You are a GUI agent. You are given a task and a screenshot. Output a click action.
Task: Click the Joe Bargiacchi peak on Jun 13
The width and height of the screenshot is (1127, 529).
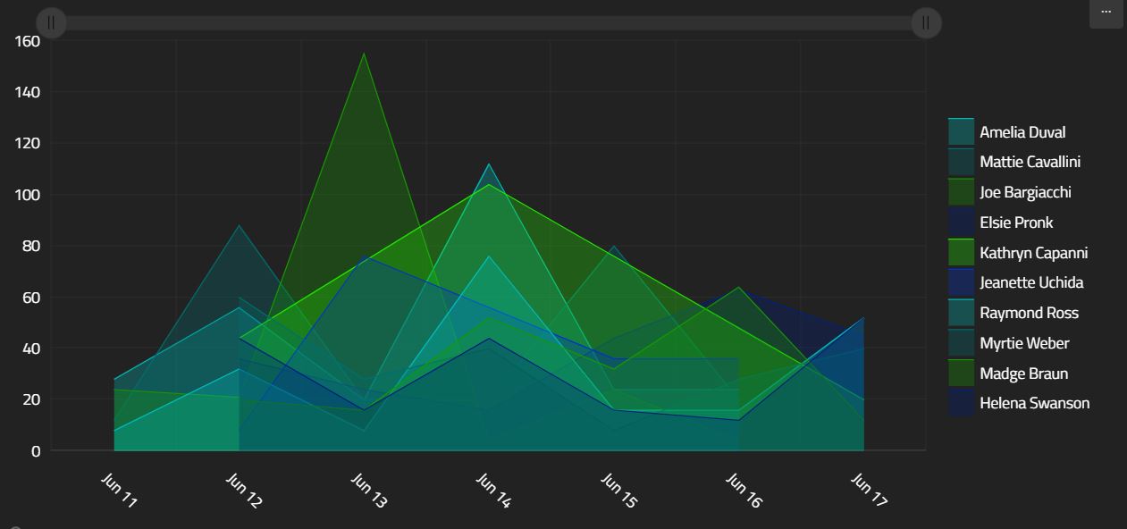(x=364, y=55)
